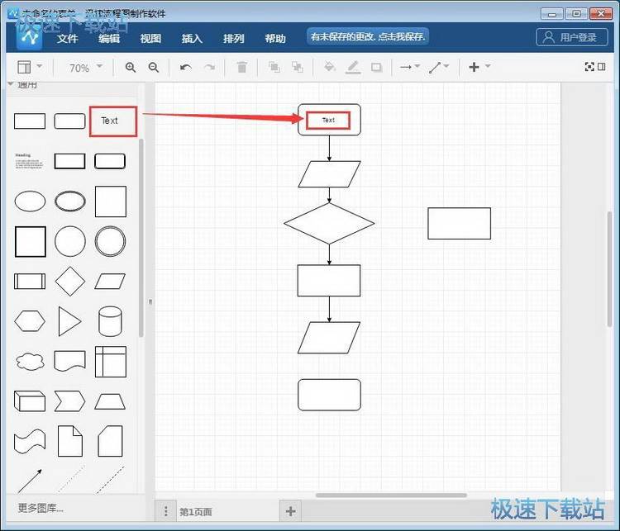Select the document shape with wavy bottom
Viewport: 620px width, 531px height.
pos(69,361)
